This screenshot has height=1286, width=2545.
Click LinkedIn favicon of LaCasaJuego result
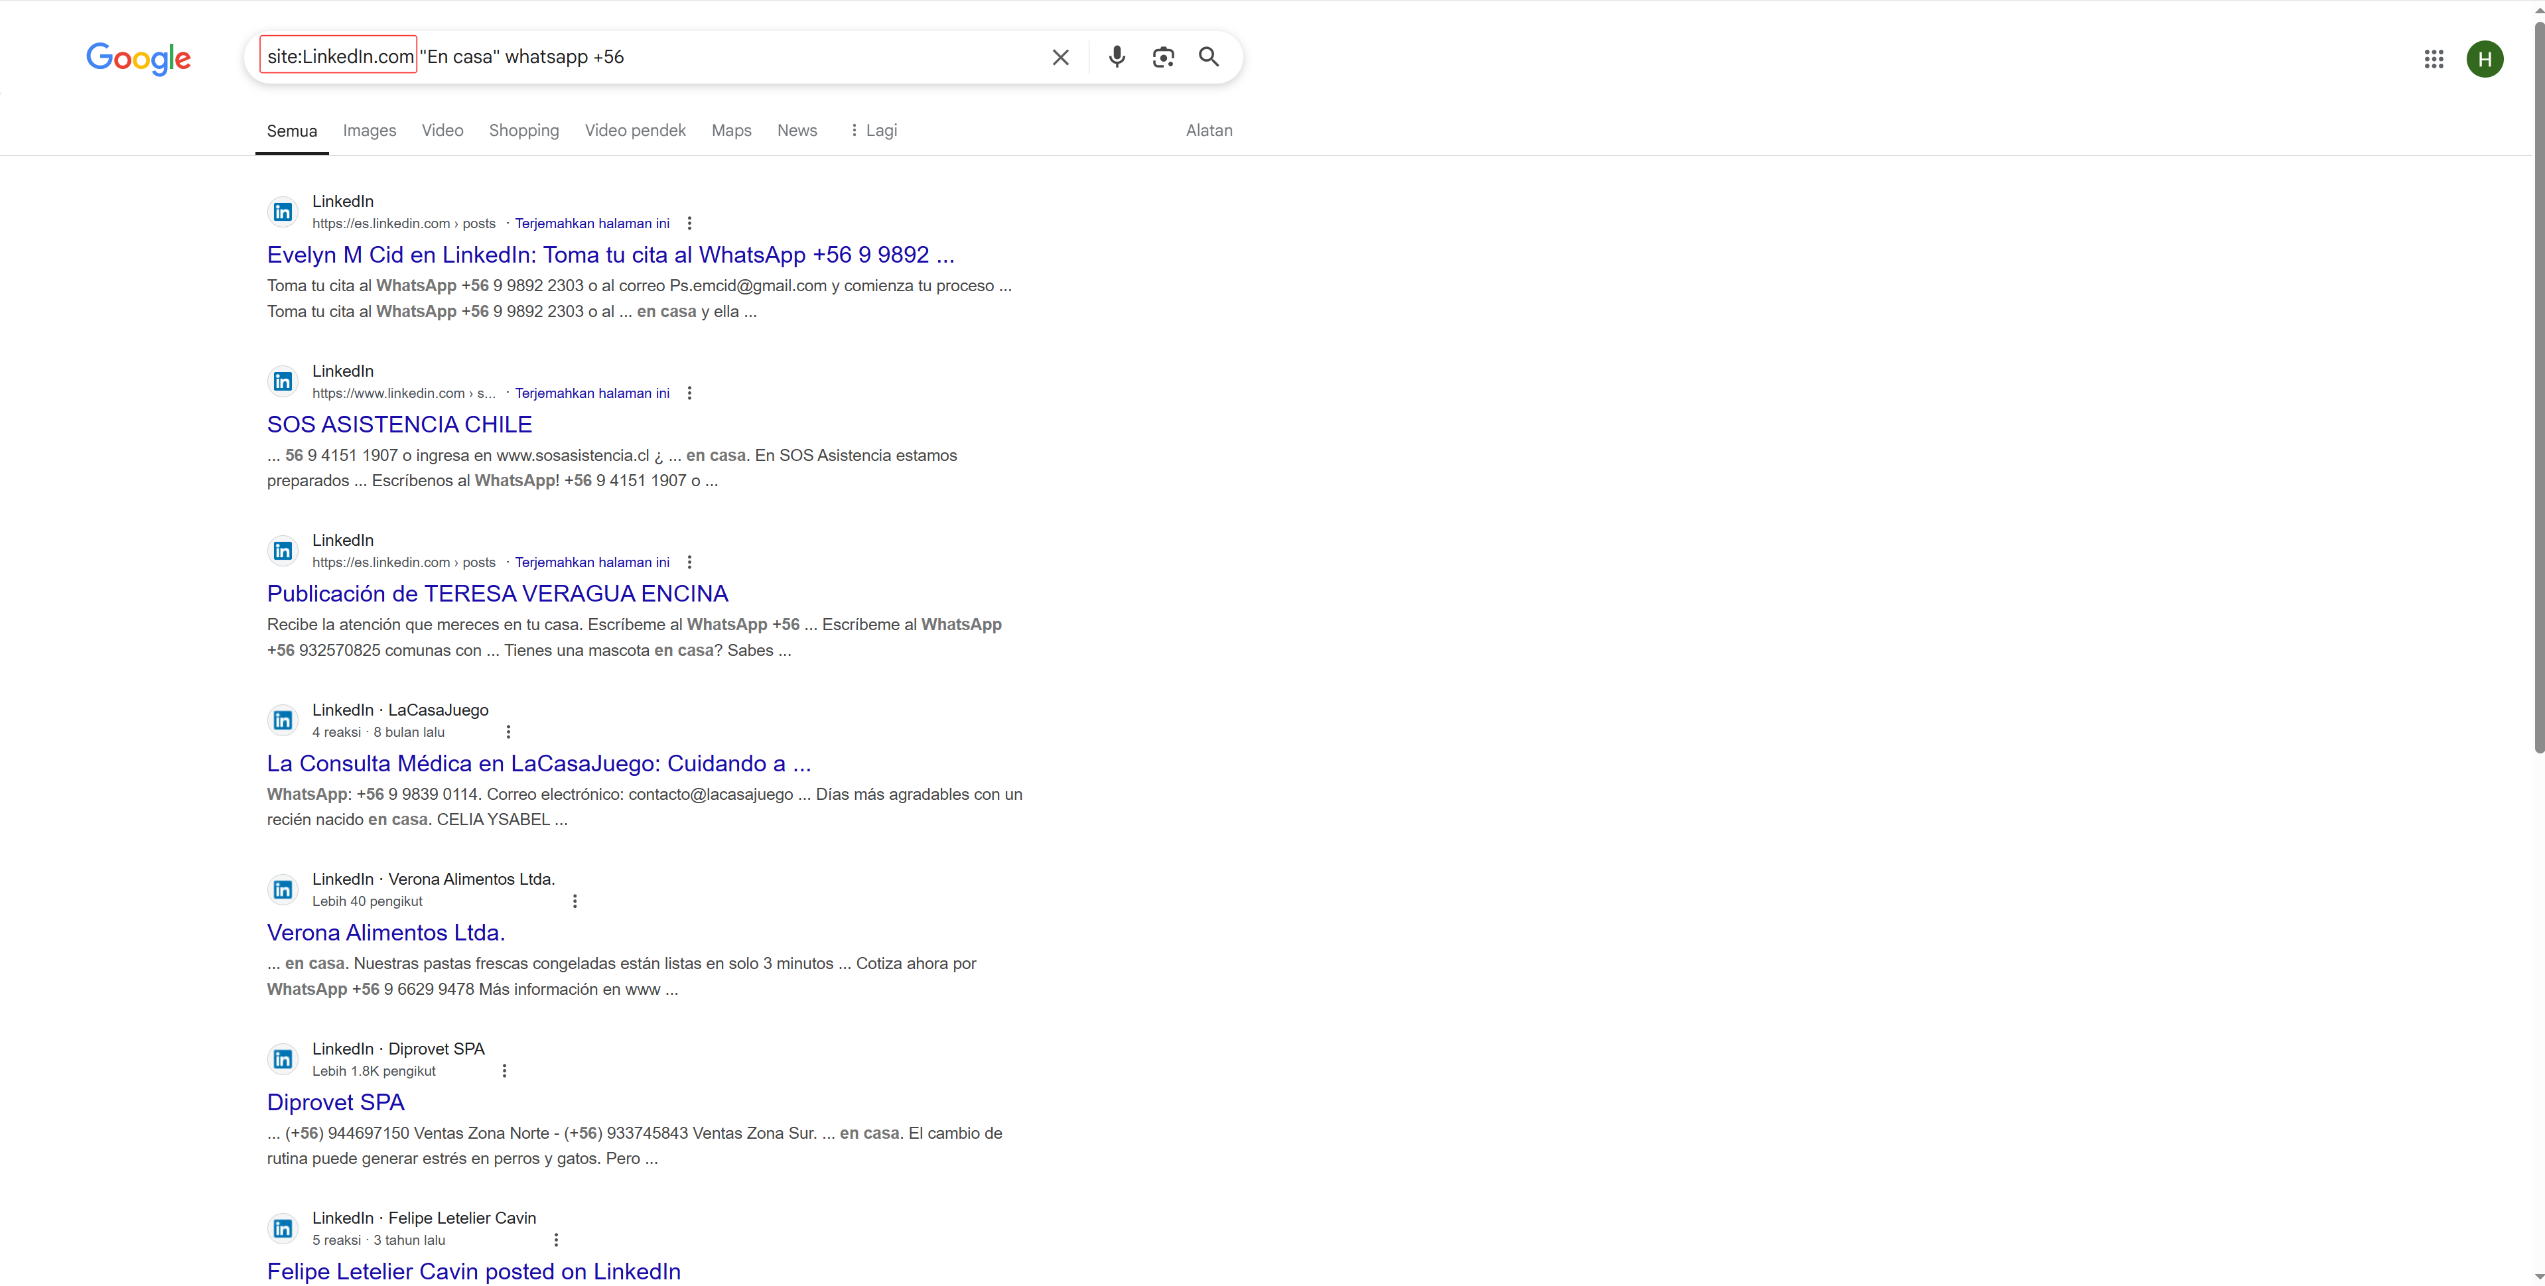click(x=283, y=720)
